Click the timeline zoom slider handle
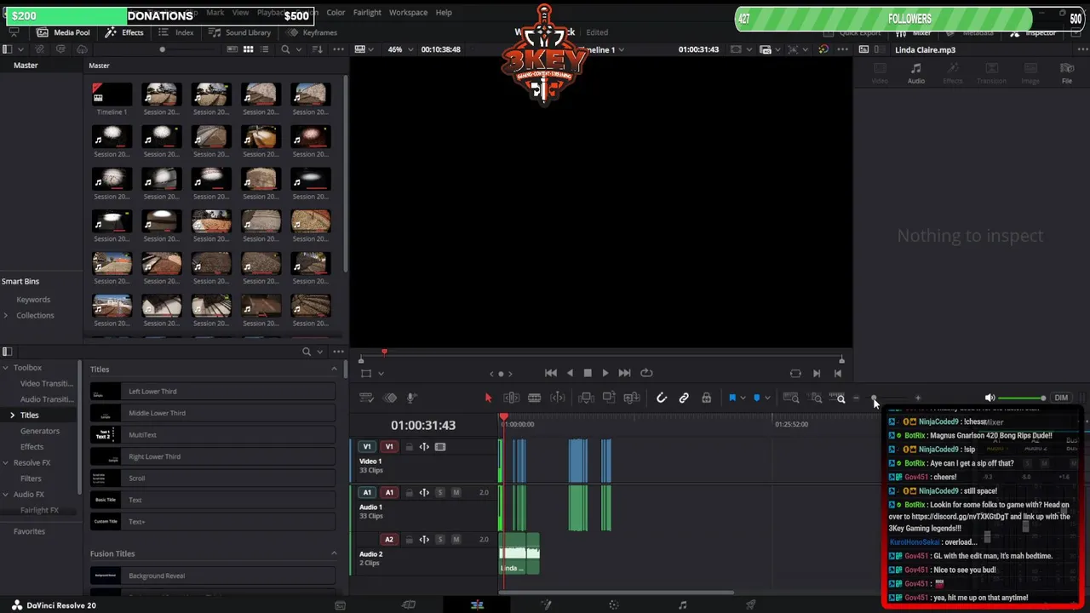 [x=873, y=398]
